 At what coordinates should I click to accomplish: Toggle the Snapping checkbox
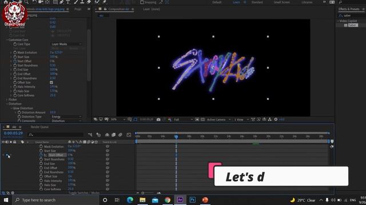pos(142,2)
